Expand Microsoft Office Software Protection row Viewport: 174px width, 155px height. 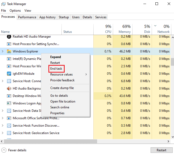tap(3, 118)
